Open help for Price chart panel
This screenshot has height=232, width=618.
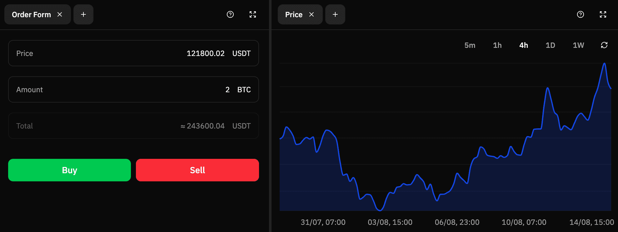581,15
